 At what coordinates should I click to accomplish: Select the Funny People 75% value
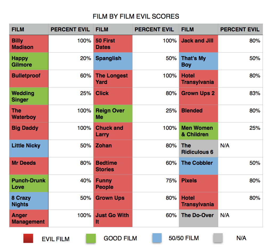click(171, 180)
